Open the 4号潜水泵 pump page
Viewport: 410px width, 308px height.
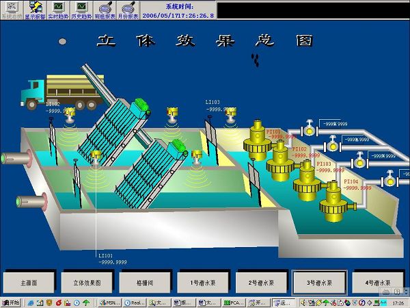click(x=378, y=282)
